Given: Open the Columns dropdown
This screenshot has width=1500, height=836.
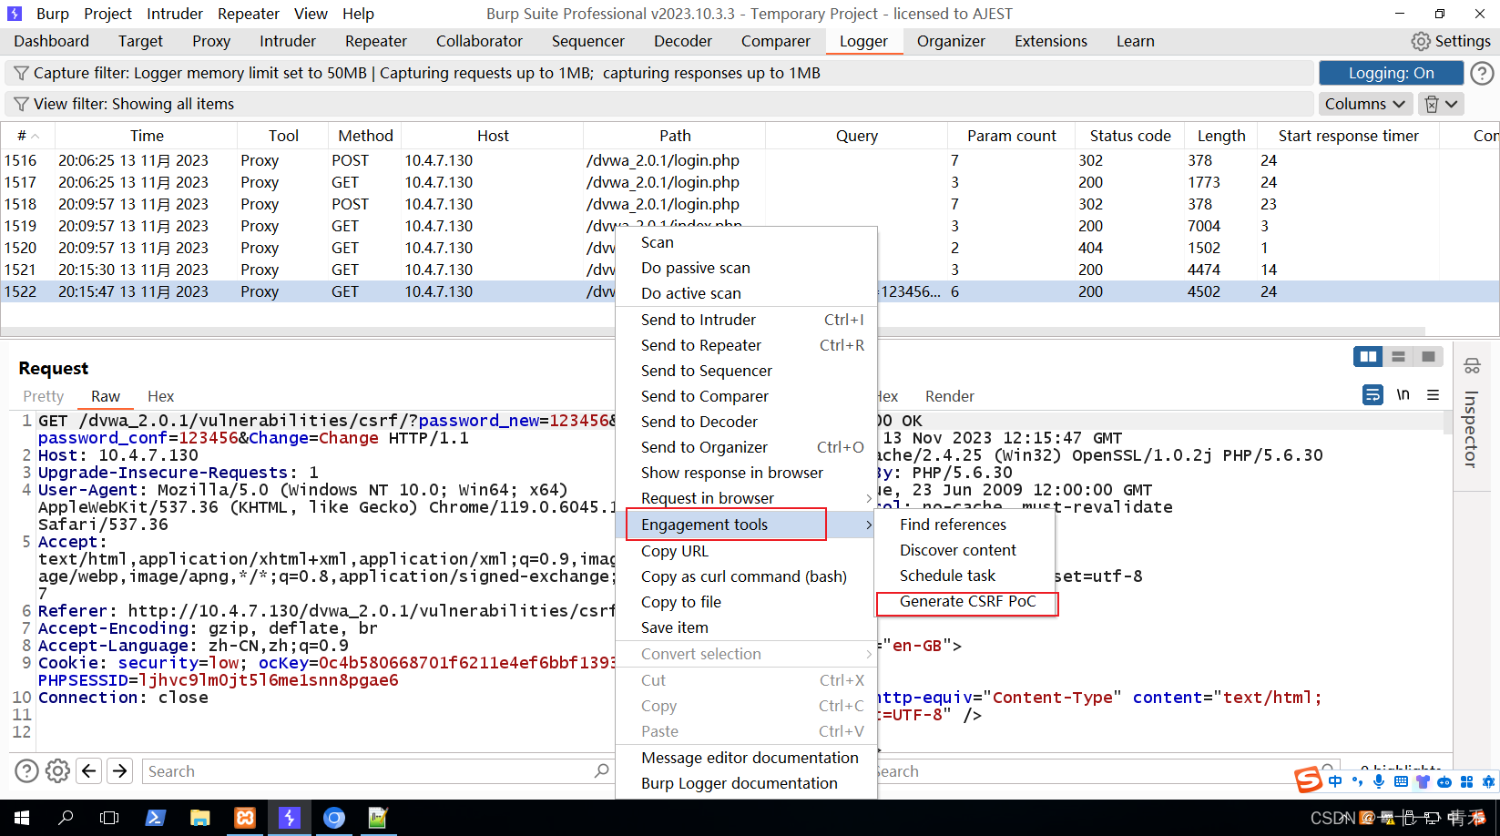Looking at the screenshot, I should point(1365,104).
